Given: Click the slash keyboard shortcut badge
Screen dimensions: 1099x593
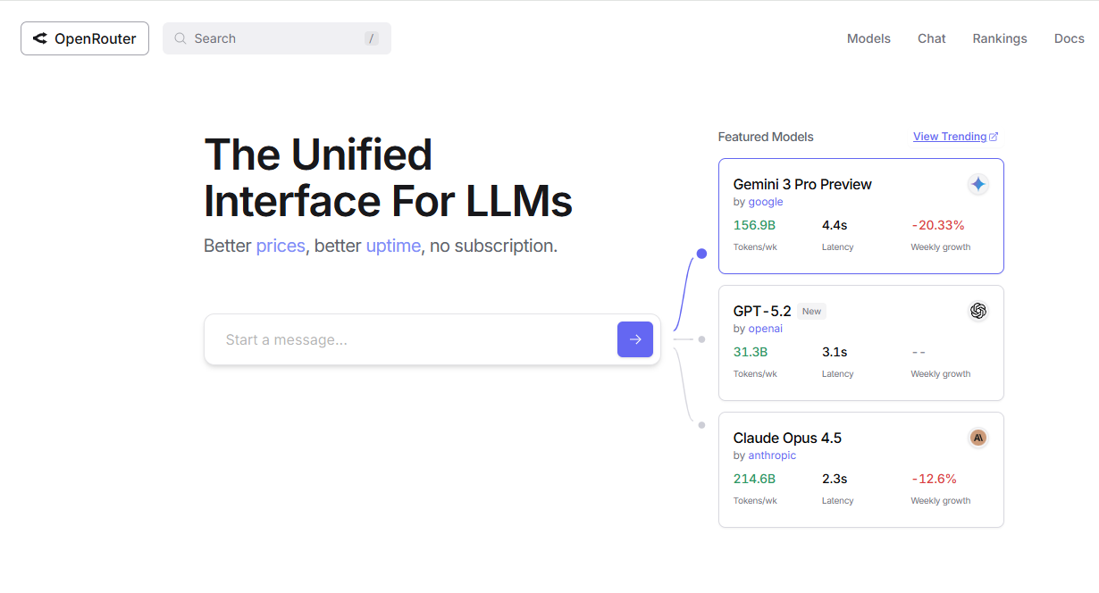Looking at the screenshot, I should [x=372, y=38].
